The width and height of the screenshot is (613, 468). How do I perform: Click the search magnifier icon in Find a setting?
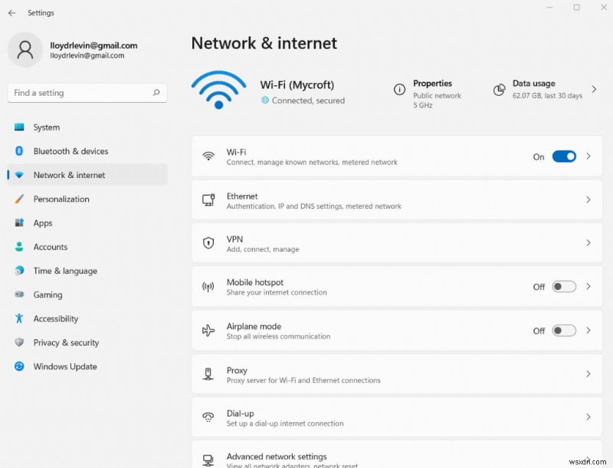[156, 93]
